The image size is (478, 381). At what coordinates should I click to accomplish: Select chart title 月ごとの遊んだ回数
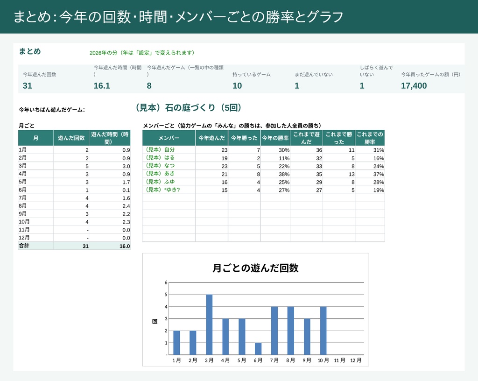tap(255, 268)
